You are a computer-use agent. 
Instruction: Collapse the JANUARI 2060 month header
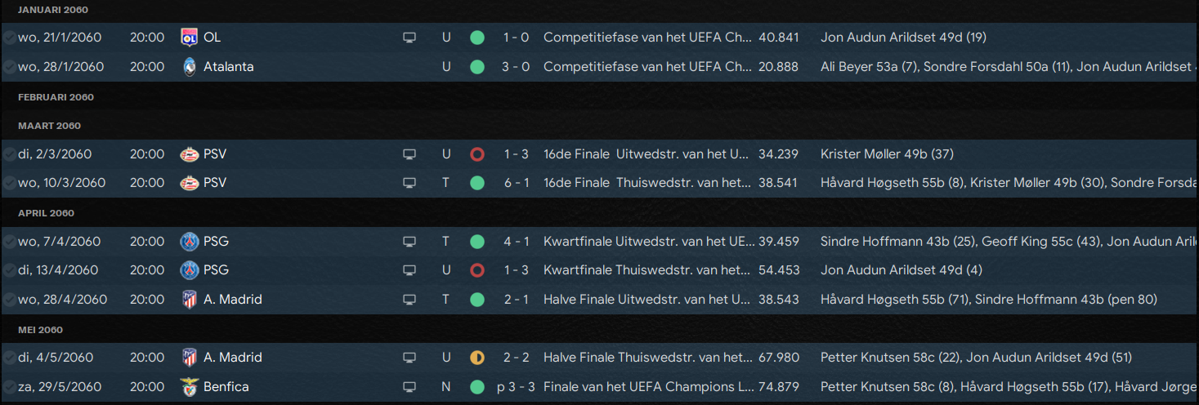tap(53, 10)
